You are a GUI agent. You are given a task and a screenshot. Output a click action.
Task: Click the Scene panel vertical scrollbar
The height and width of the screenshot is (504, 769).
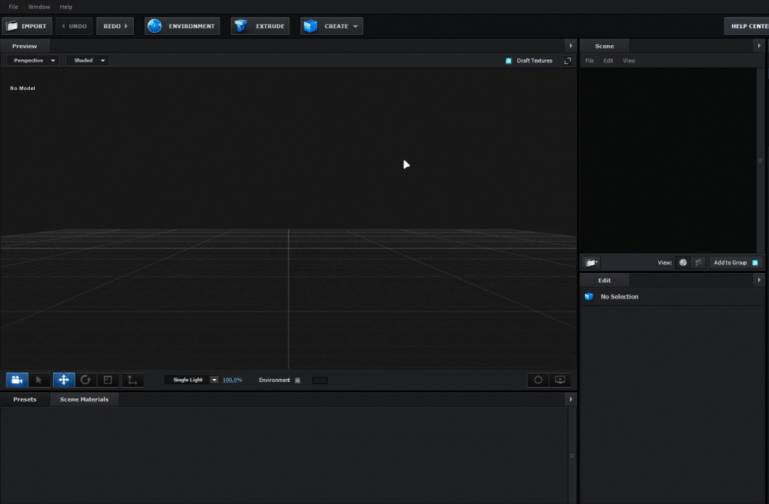coord(760,160)
